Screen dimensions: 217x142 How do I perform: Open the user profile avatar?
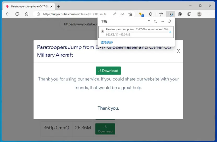(x=199, y=14)
